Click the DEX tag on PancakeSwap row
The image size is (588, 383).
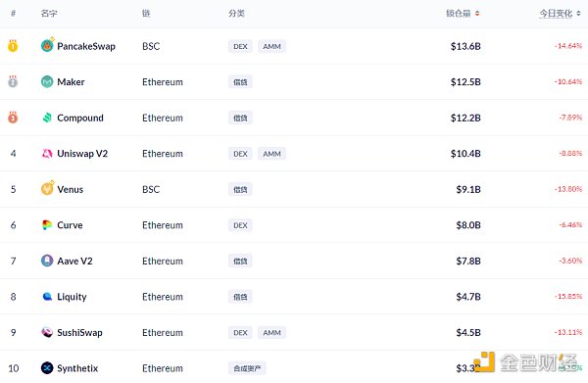tap(240, 46)
